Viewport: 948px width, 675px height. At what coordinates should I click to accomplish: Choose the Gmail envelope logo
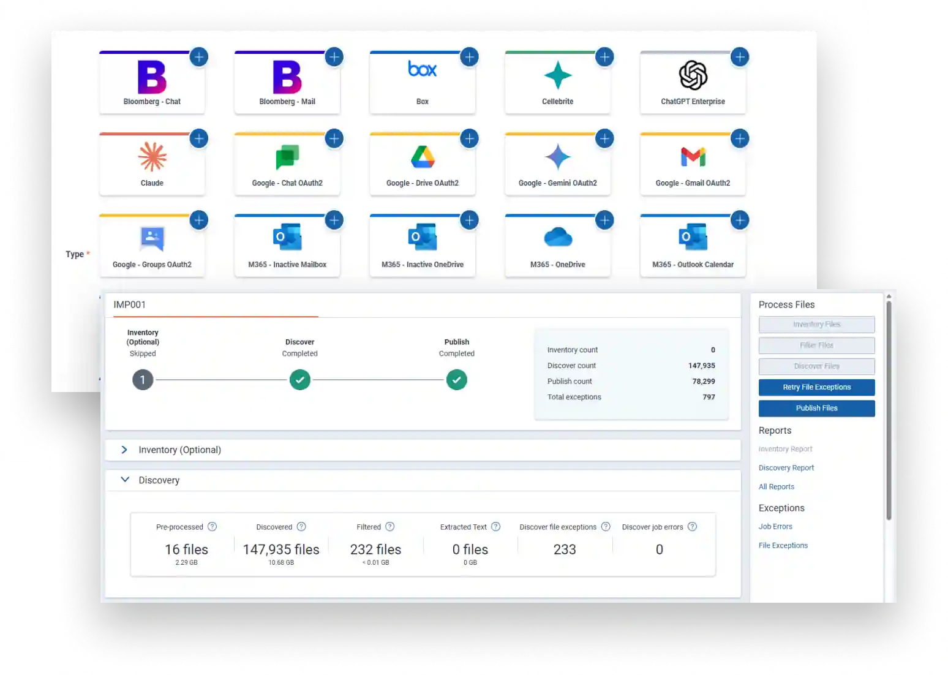693,157
